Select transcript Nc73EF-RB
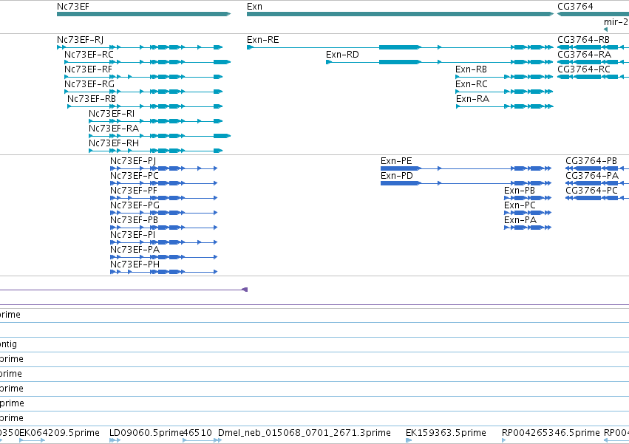This screenshot has width=629, height=444. pos(145,106)
